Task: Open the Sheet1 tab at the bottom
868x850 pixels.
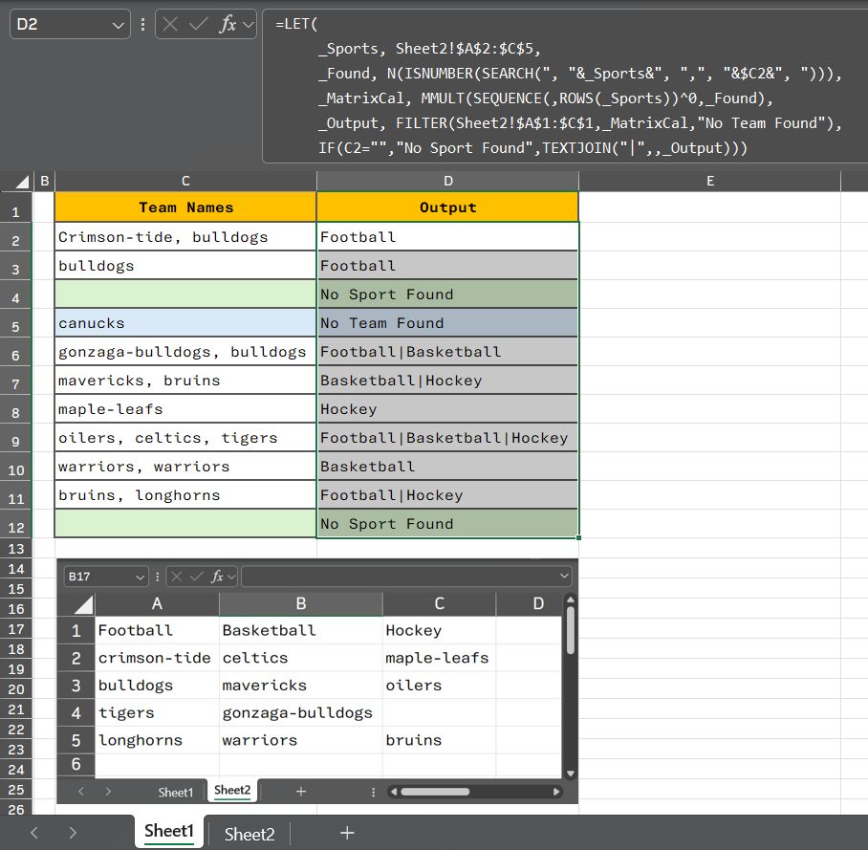Action: point(169,831)
